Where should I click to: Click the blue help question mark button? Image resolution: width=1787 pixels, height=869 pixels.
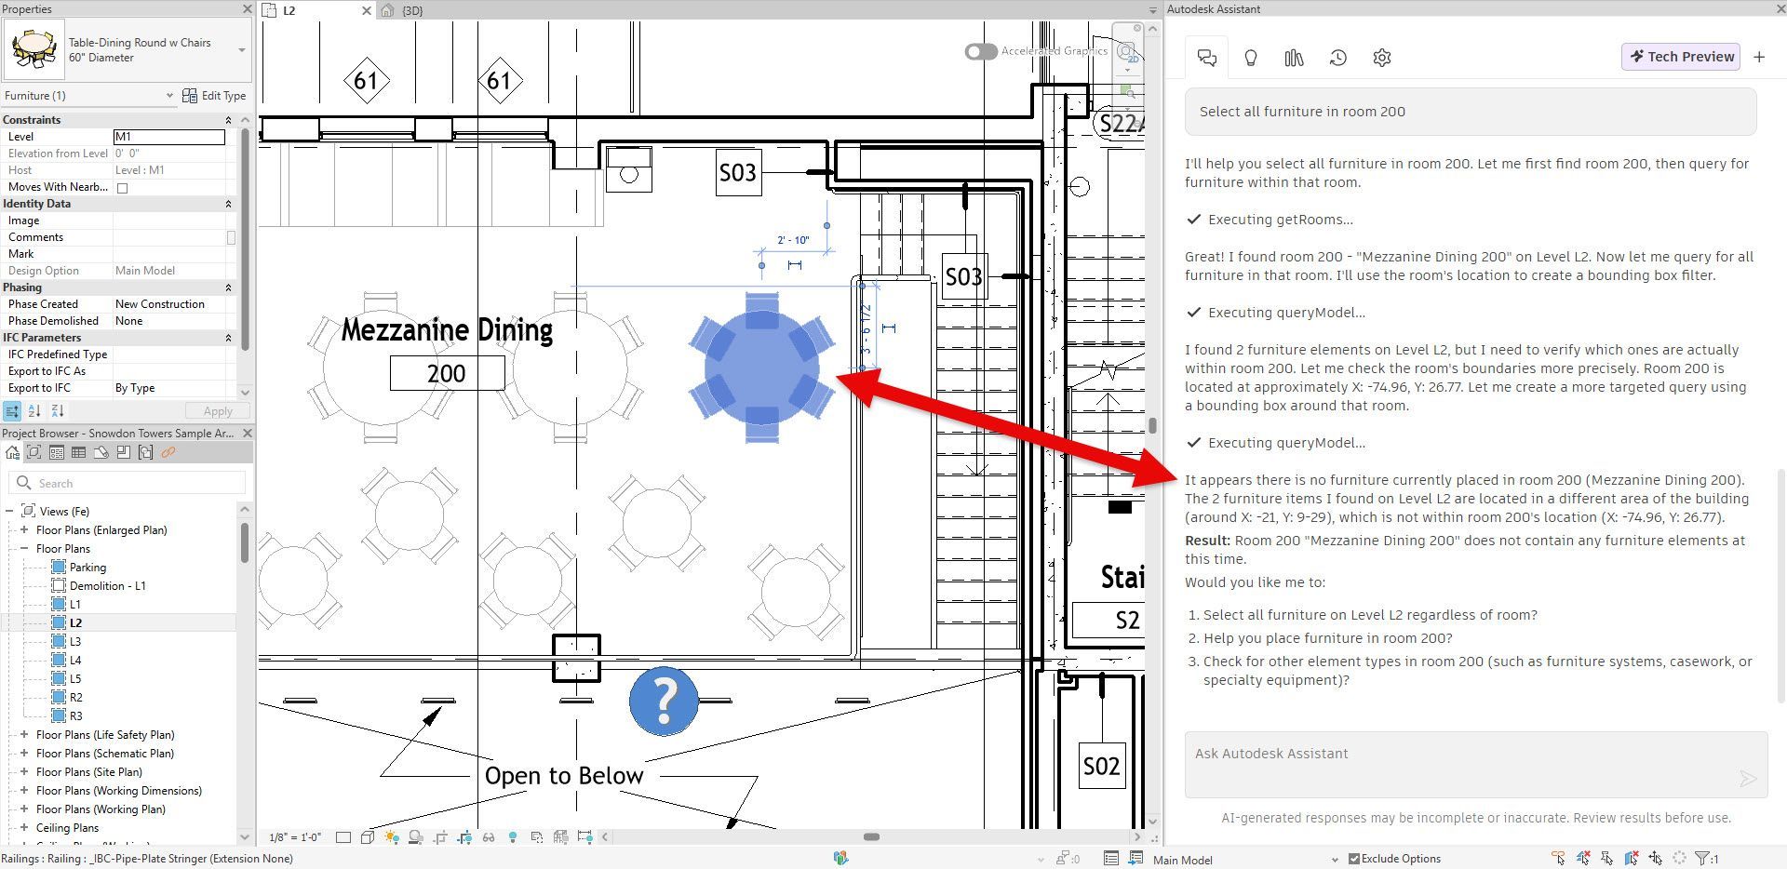664,701
